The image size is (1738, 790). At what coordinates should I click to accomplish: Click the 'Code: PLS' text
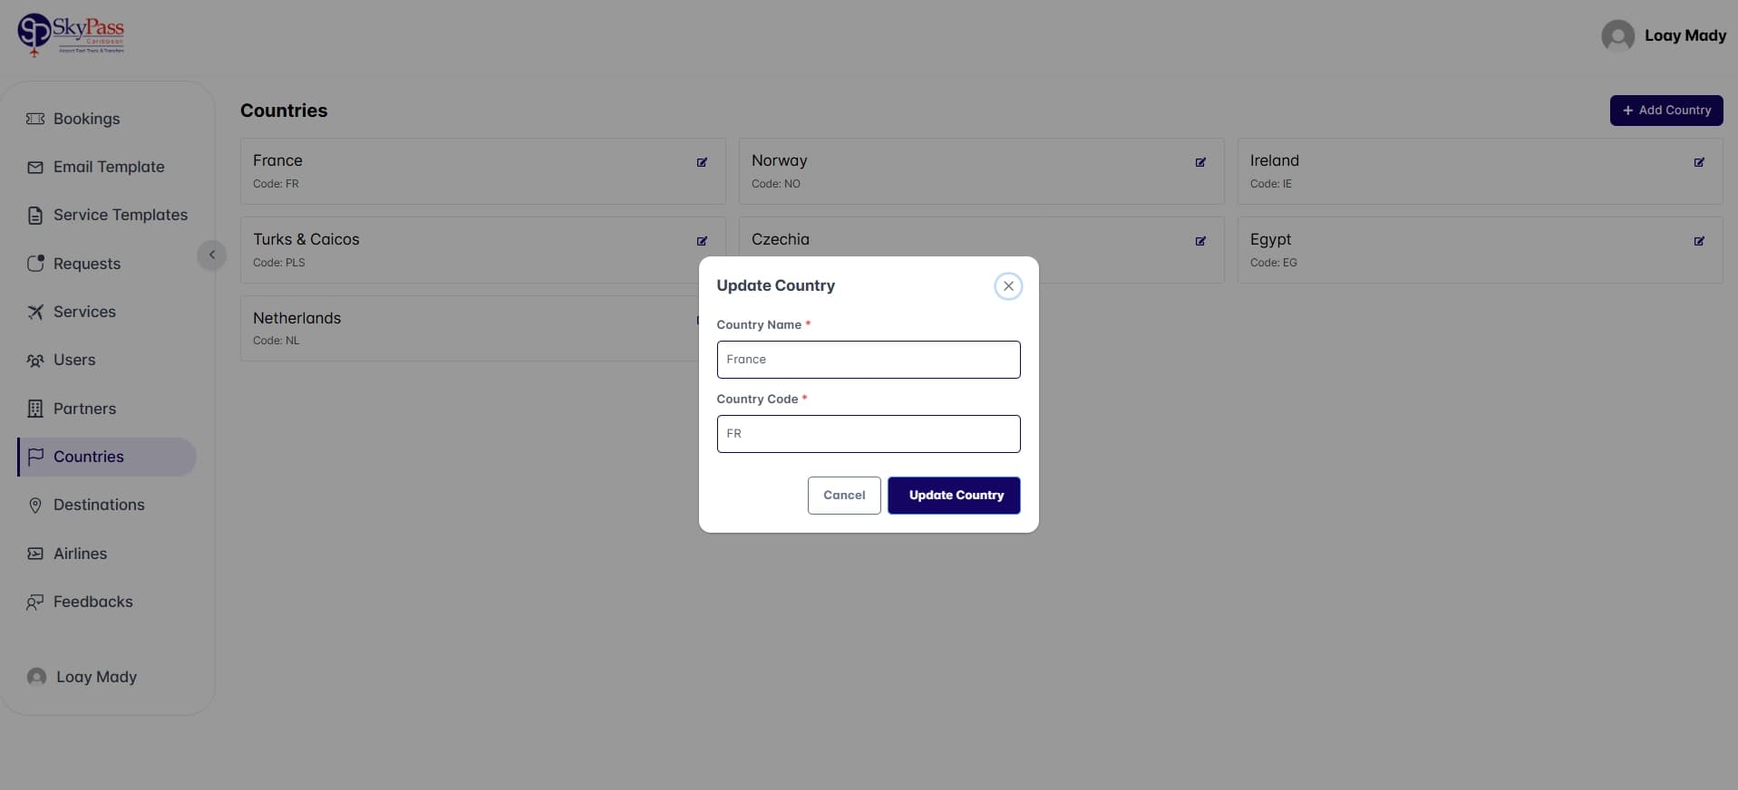[x=278, y=263]
